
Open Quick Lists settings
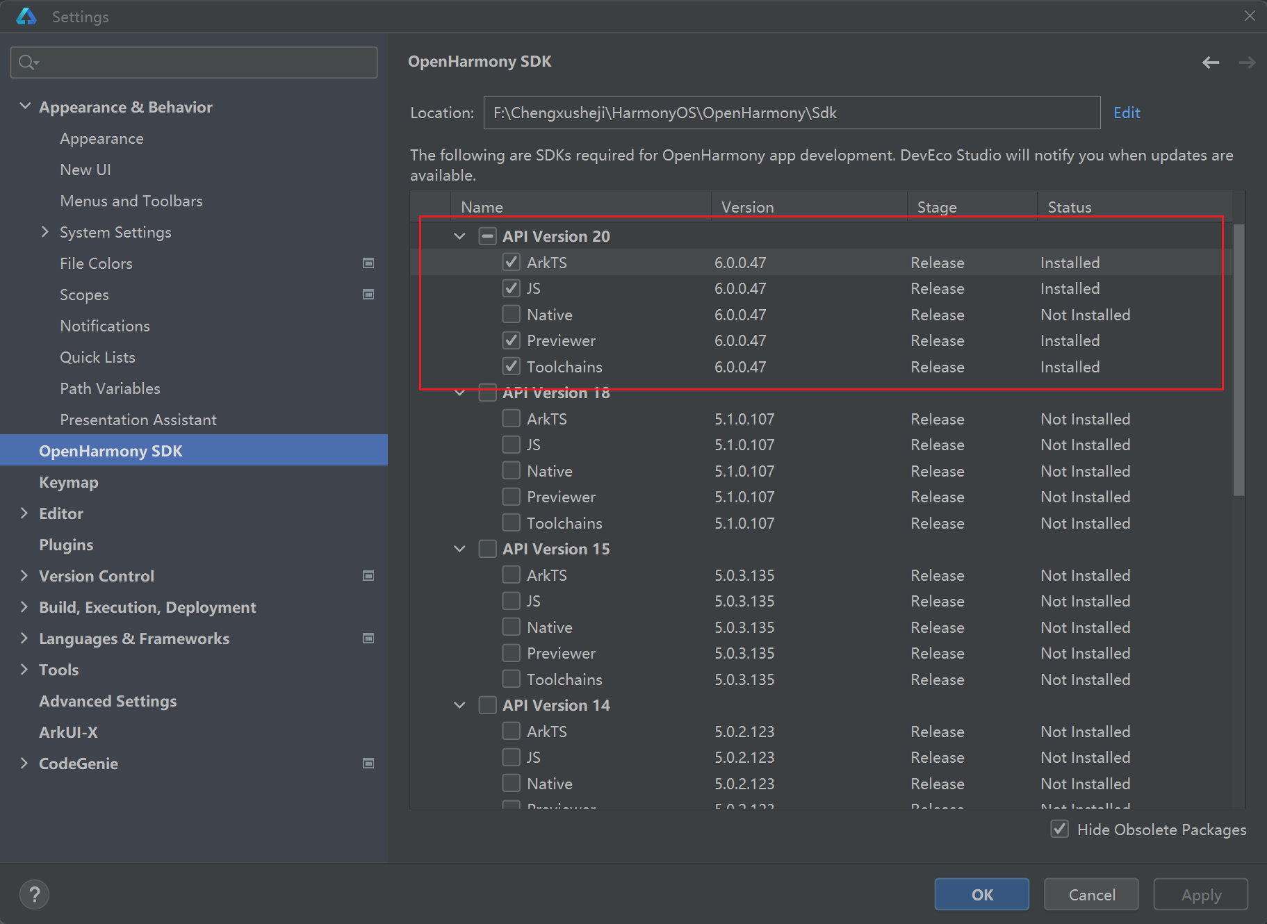(x=97, y=357)
